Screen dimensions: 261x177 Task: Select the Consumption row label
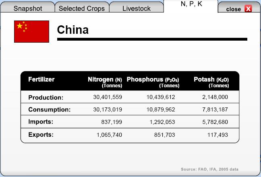50,109
